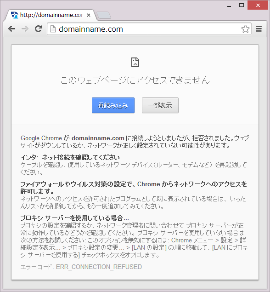Click the heading プロキシ サーバーを使用している場合...
The width and height of the screenshot is (270, 292).
coord(74,218)
